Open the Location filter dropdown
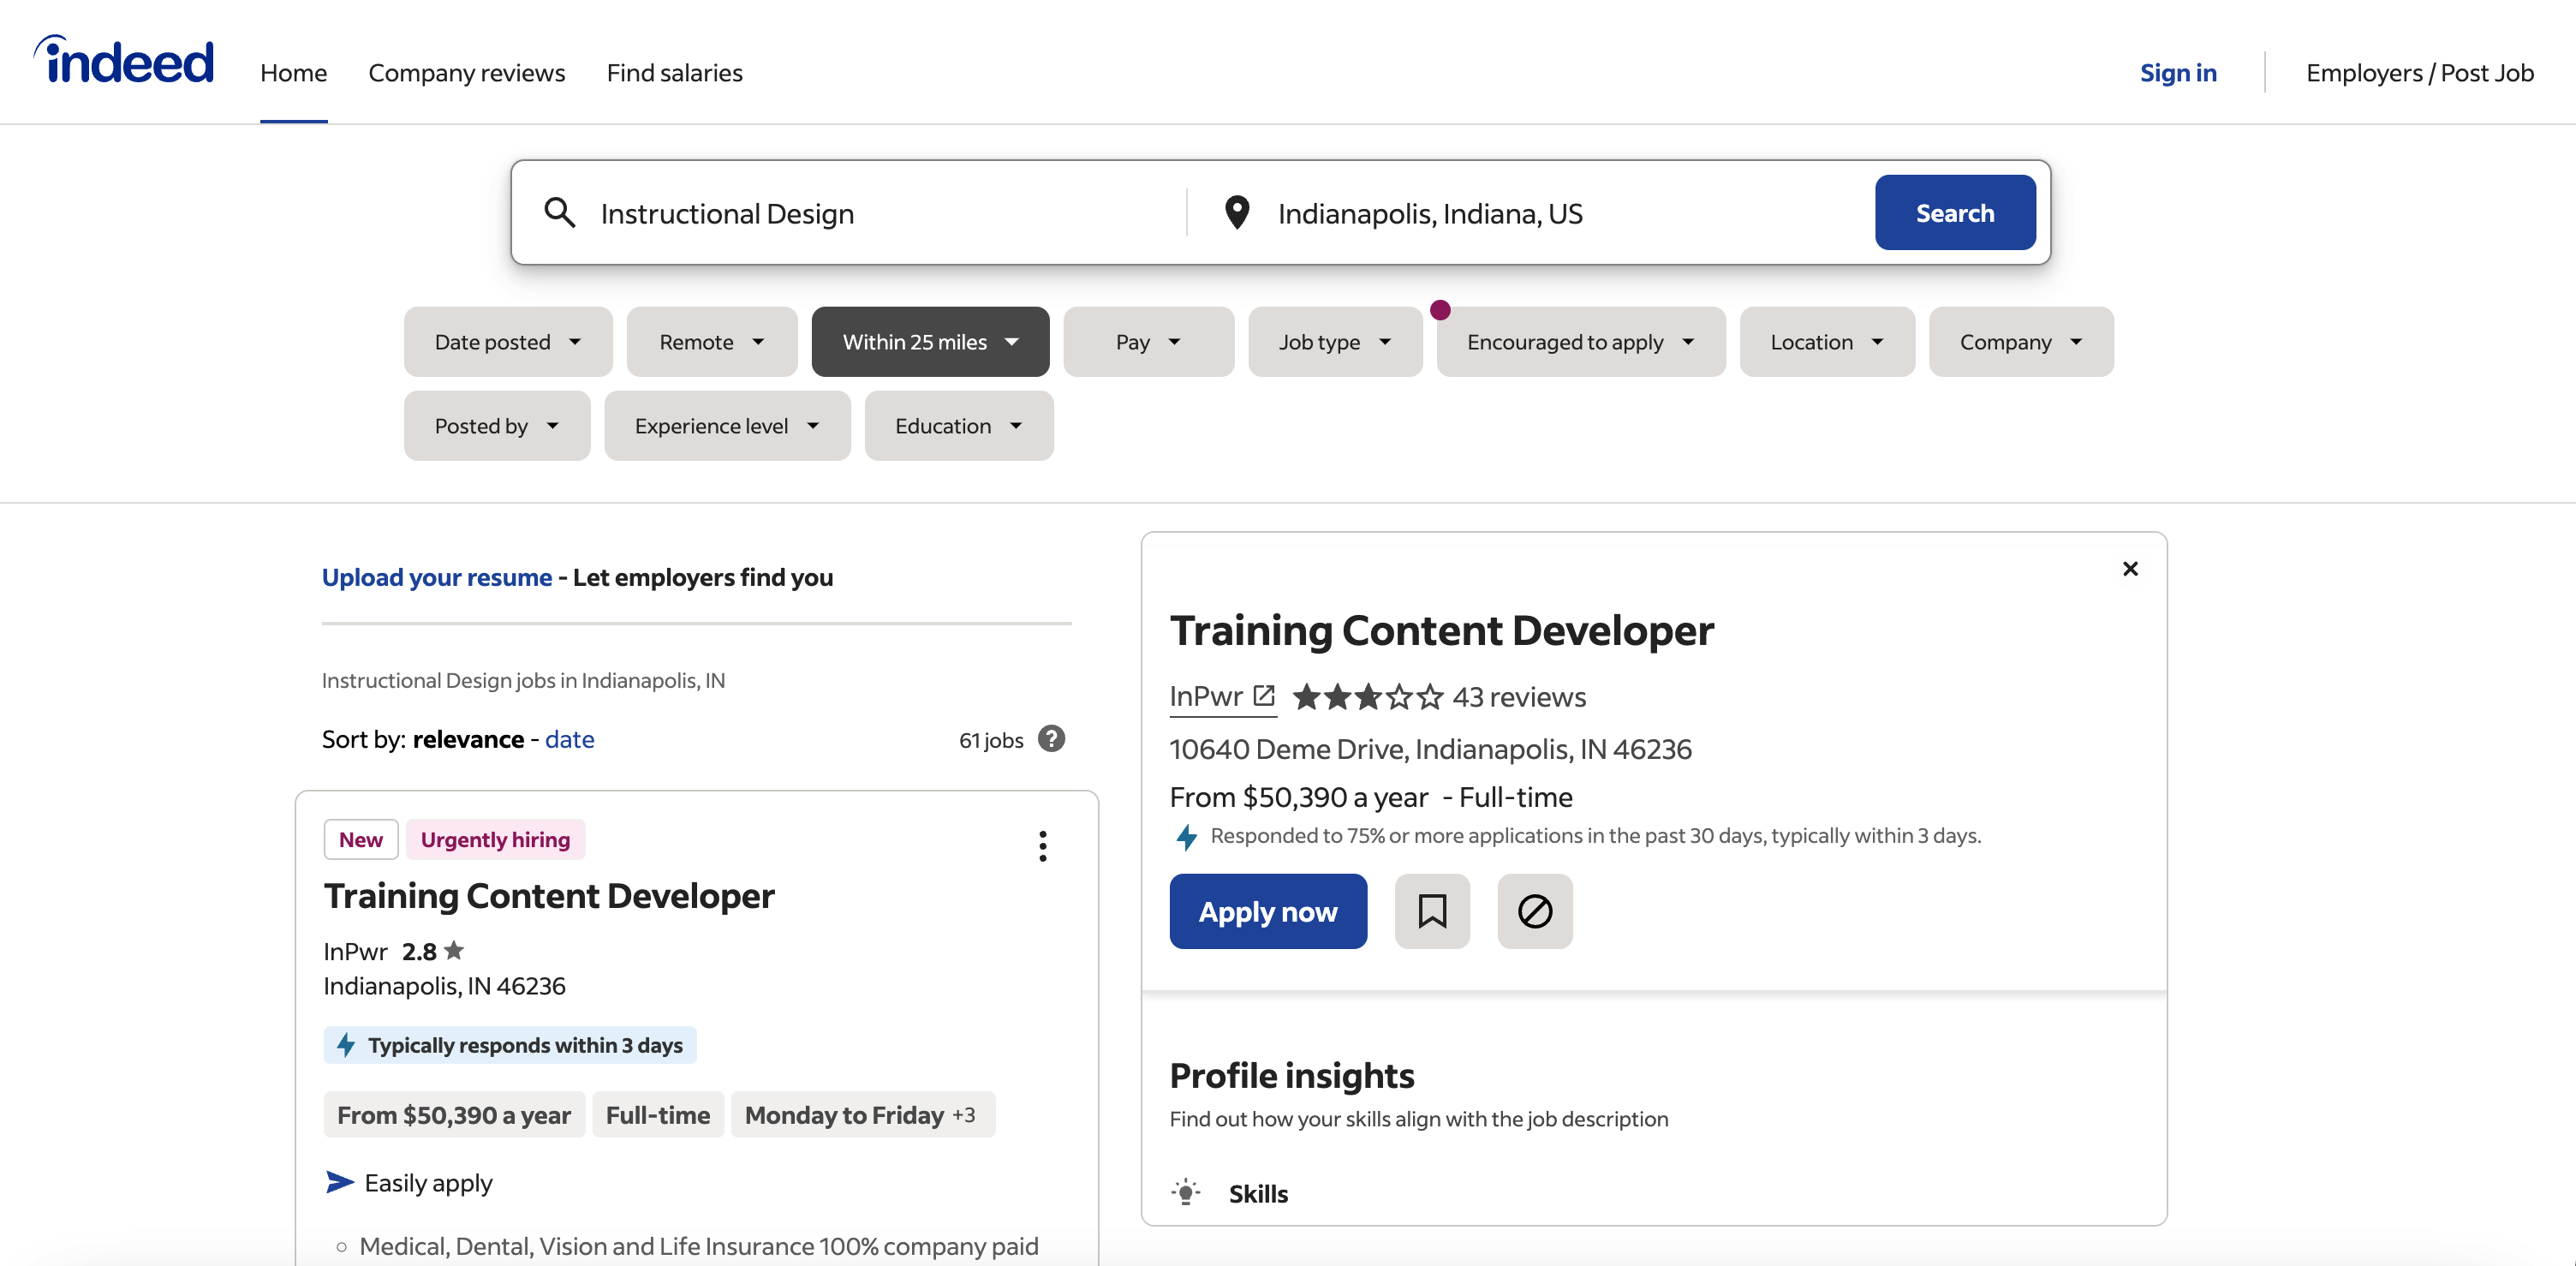Screen dimensions: 2576x1266 (1827, 342)
